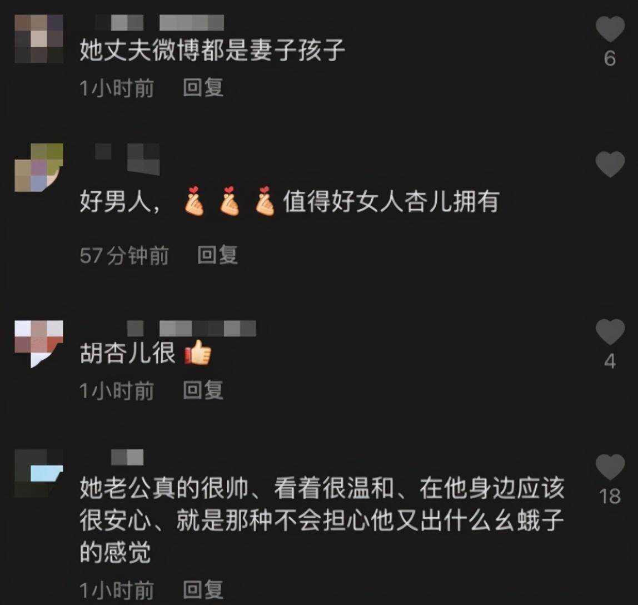Select the long comment ending 的感觉

322,520
